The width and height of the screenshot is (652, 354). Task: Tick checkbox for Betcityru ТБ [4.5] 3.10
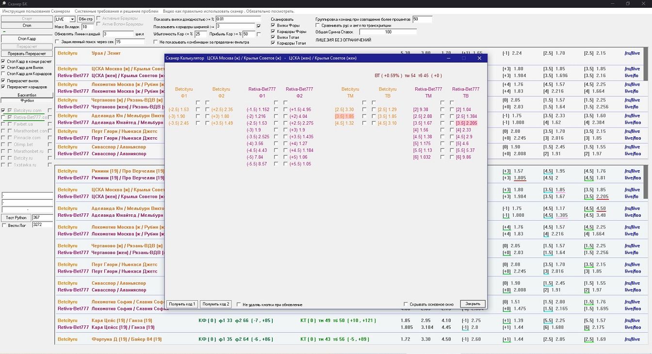coord(374,123)
